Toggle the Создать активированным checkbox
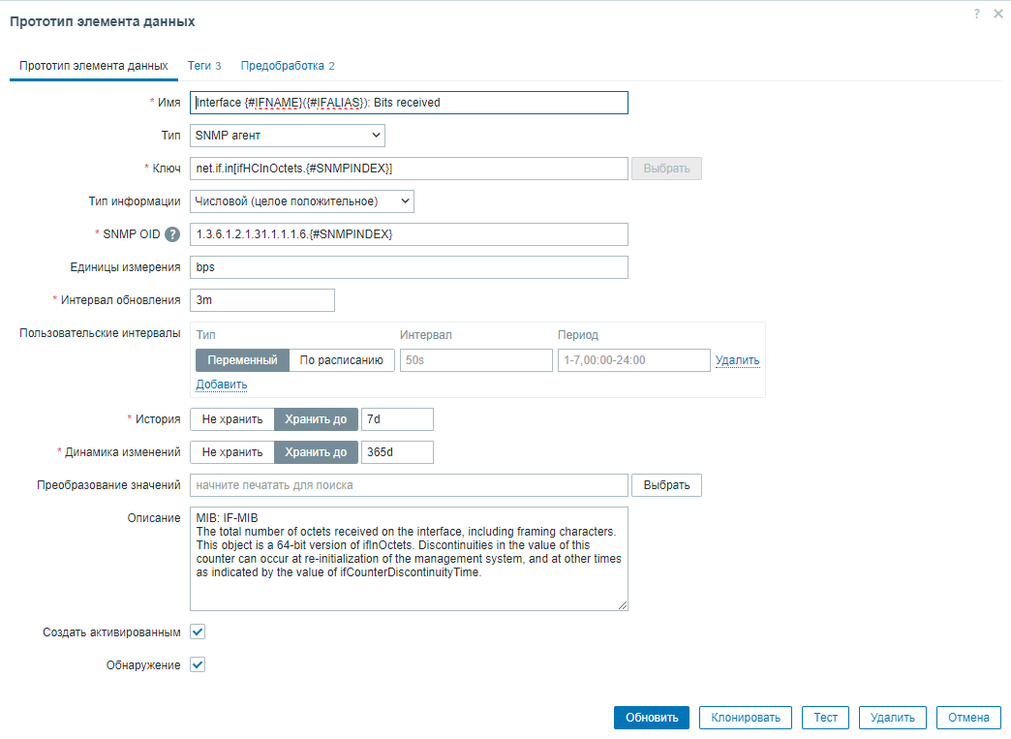1011x739 pixels. 198,631
